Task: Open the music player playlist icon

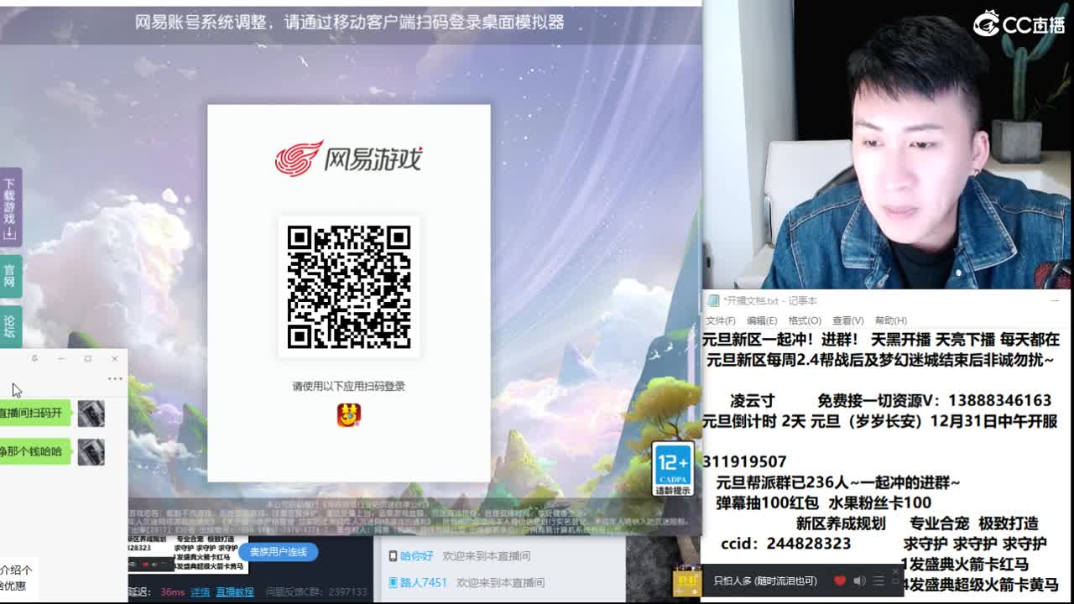Action: pos(878,581)
